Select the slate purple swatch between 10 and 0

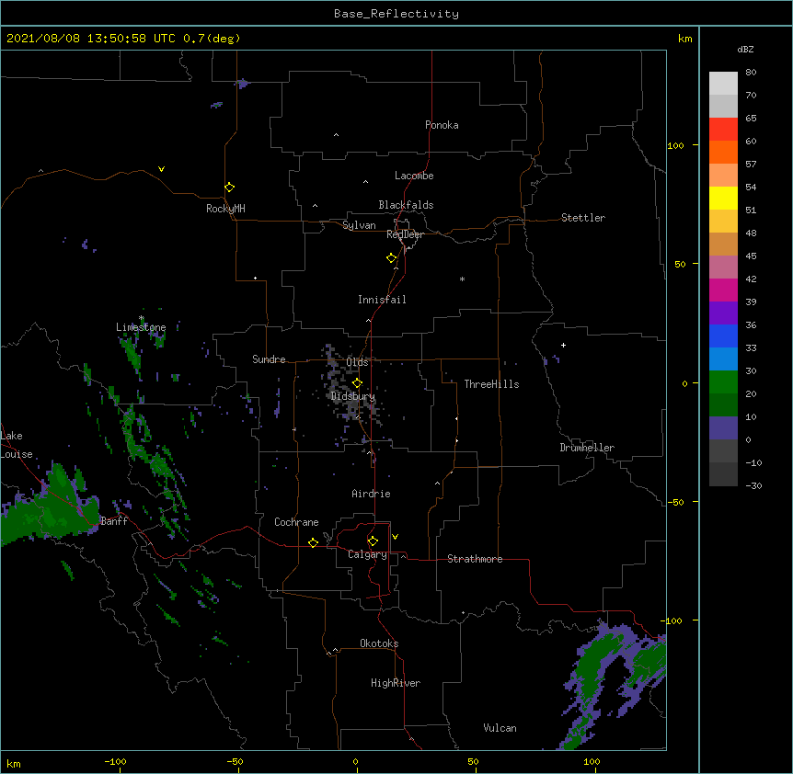click(x=723, y=428)
